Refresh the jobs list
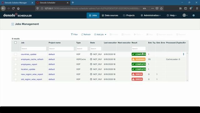Image resolution: width=200 pixels, height=113 pixels. [x=86, y=35]
